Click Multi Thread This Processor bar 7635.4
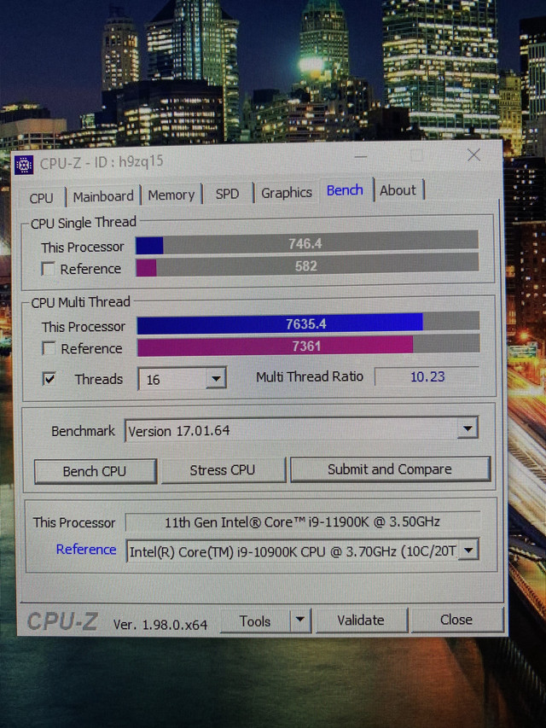546x728 pixels. [308, 323]
